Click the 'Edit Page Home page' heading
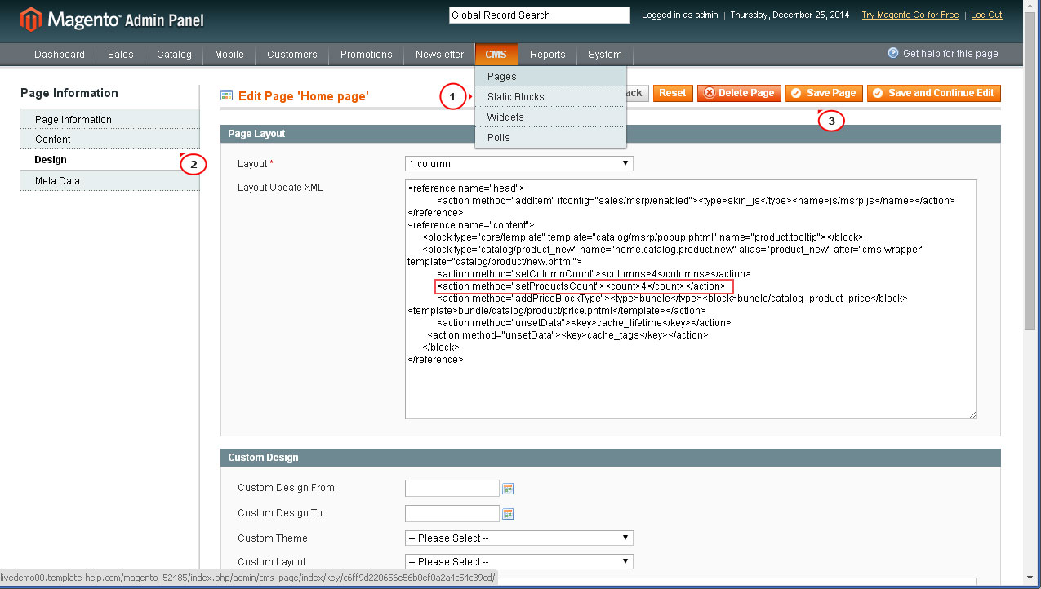1041x589 pixels. 304,96
